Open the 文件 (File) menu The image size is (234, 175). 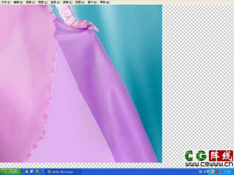[6, 2]
